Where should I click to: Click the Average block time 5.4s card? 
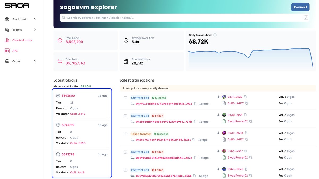(x=152, y=40)
